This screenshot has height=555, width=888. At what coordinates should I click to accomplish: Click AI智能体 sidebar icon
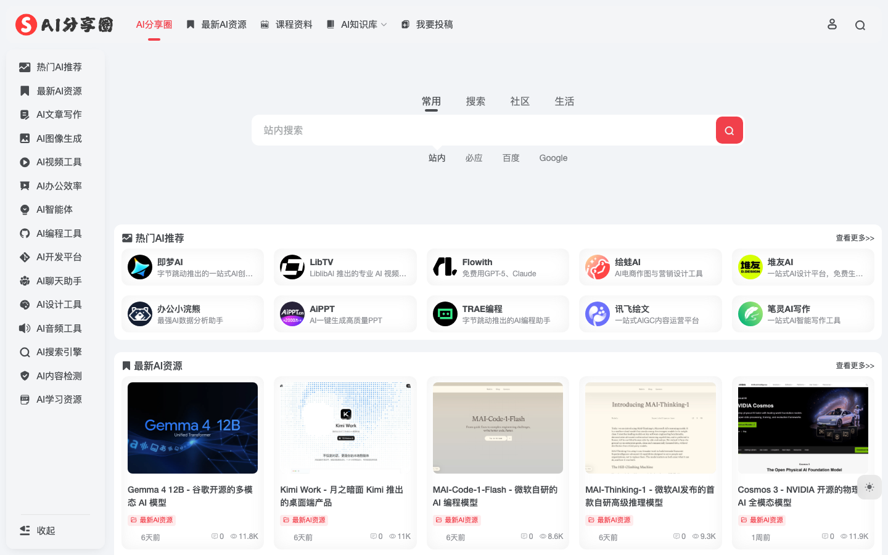pyautogui.click(x=25, y=210)
